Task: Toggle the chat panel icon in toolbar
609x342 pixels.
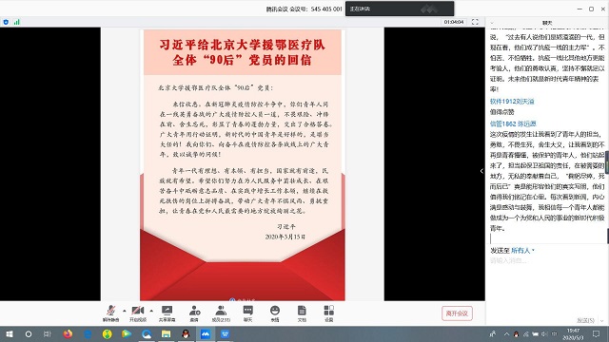Action: pyautogui.click(x=247, y=313)
